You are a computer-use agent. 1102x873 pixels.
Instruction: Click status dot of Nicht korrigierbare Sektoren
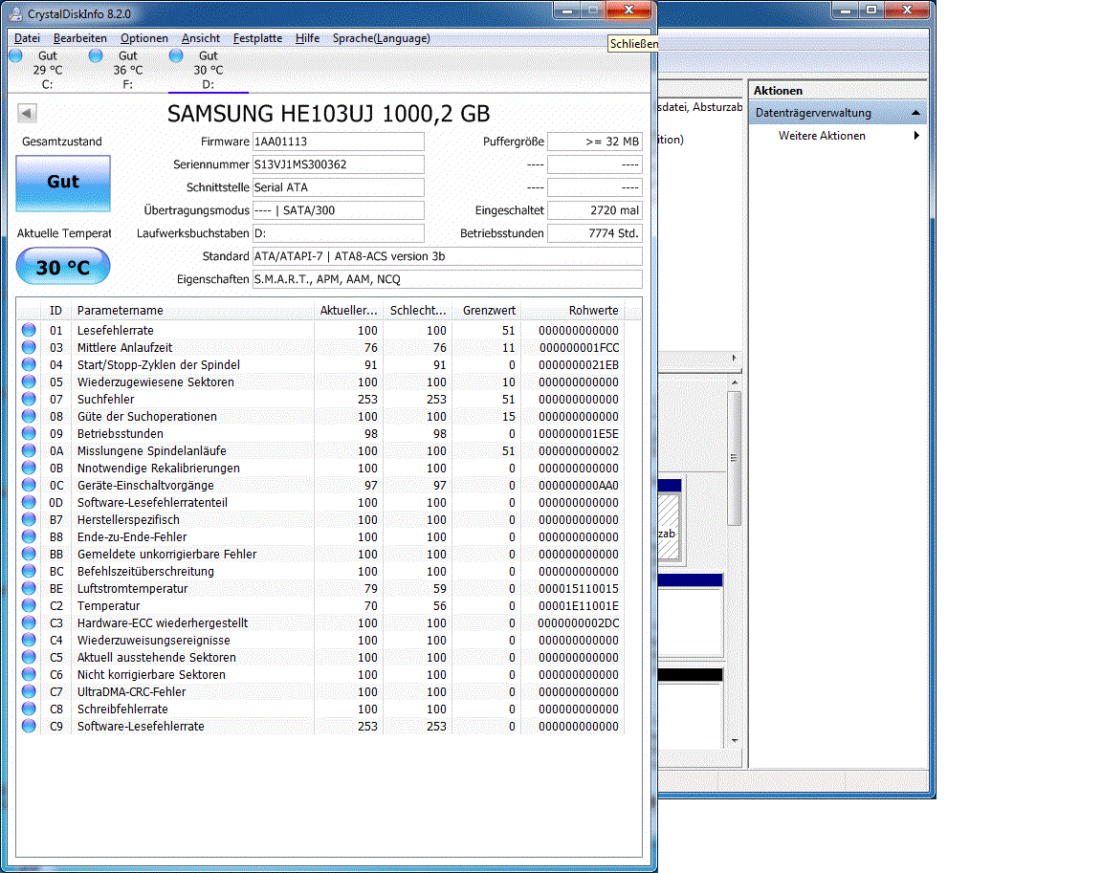click(x=29, y=673)
